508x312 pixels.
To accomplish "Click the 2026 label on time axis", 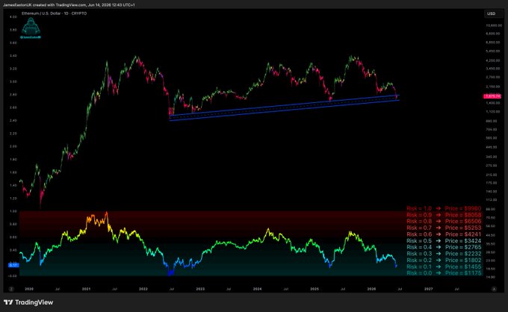I will point(371,289).
